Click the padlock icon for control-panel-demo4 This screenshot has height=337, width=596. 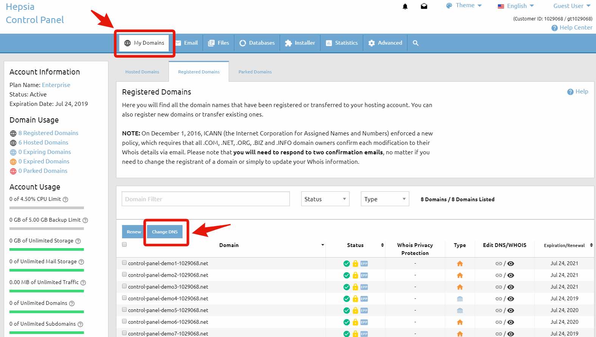(355, 299)
